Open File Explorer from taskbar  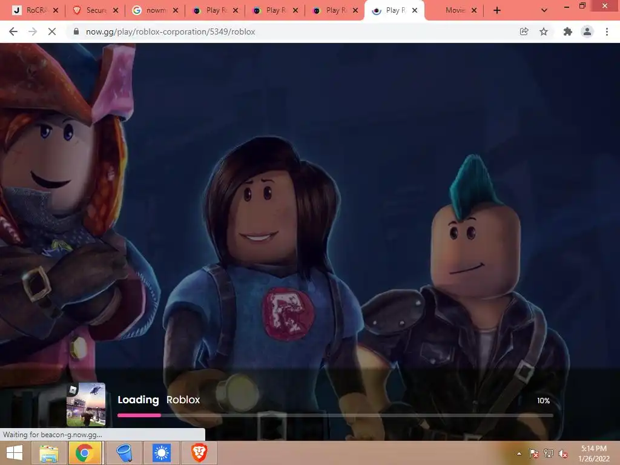[49, 453]
